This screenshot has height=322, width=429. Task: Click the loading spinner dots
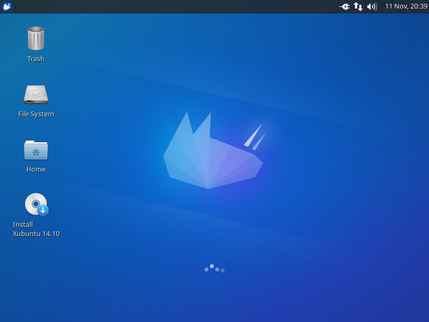click(214, 268)
